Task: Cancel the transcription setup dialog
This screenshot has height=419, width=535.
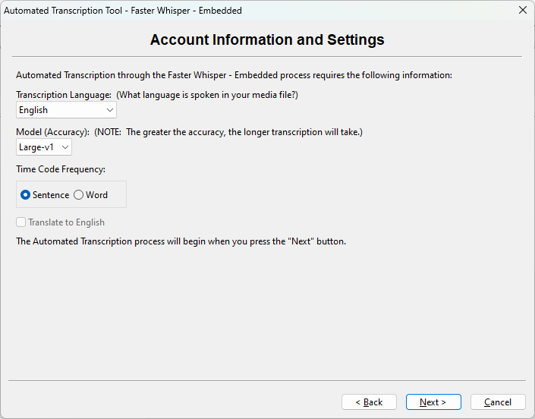Action: [498, 402]
